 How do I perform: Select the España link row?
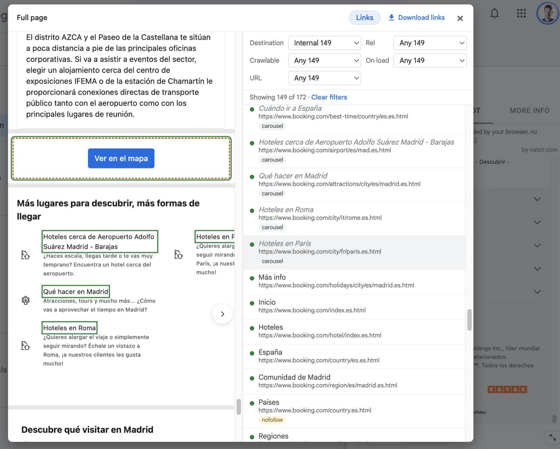pos(354,357)
